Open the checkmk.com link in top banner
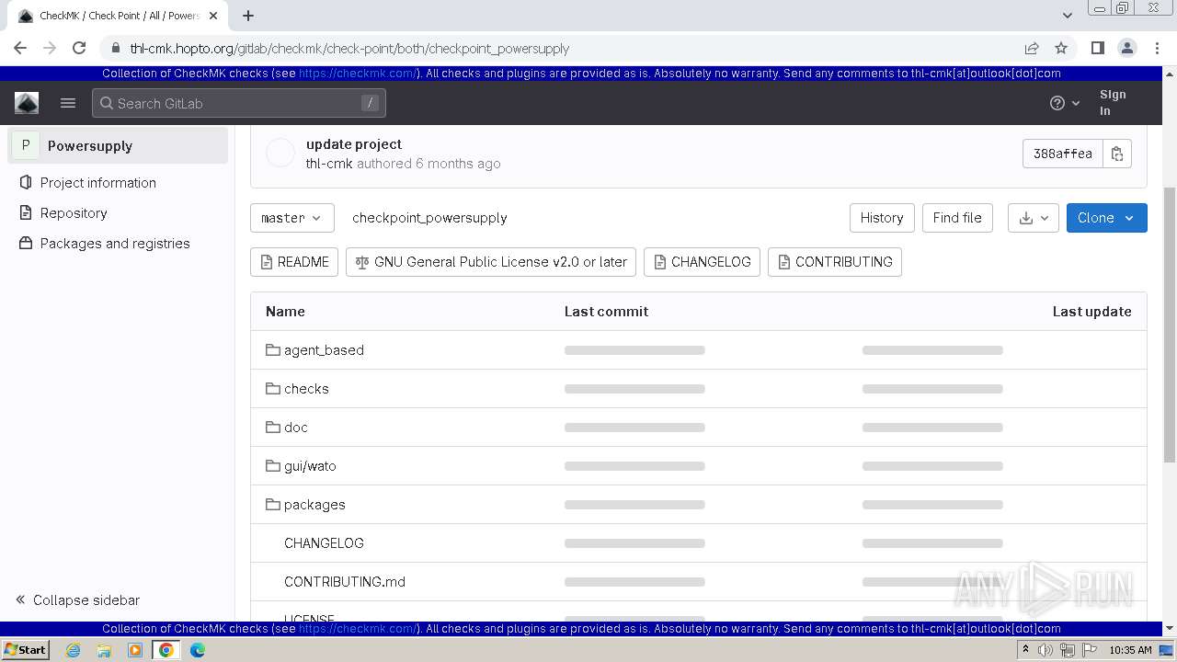The width and height of the screenshot is (1177, 662). pyautogui.click(x=359, y=74)
